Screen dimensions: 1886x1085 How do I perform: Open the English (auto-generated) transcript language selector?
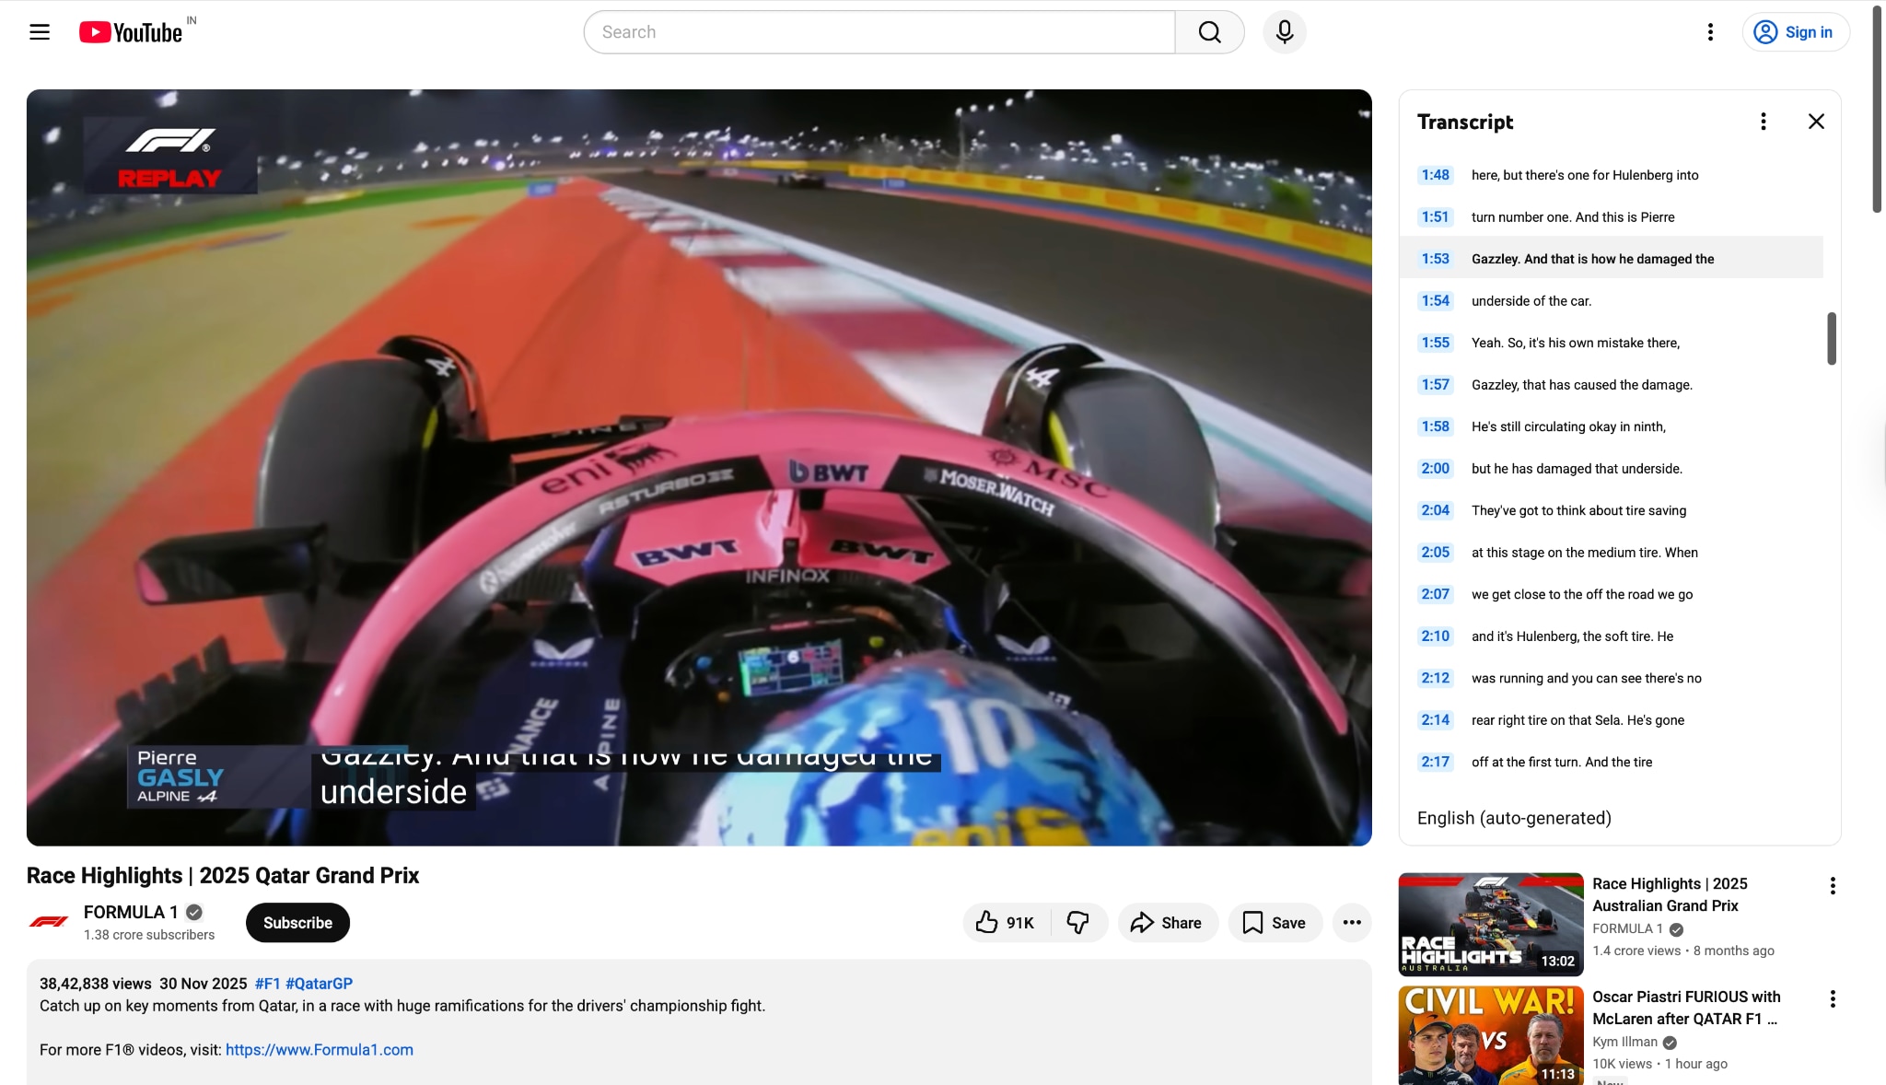(x=1513, y=818)
